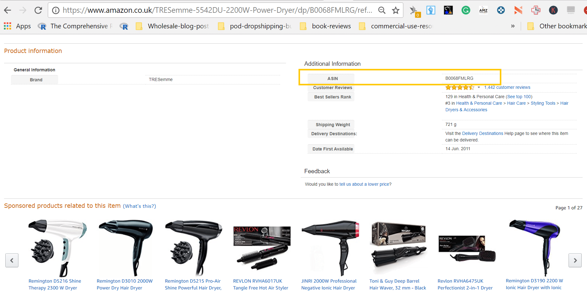Open Wholesale-blog-post bookmark folder
587x291 pixels.
pyautogui.click(x=172, y=26)
